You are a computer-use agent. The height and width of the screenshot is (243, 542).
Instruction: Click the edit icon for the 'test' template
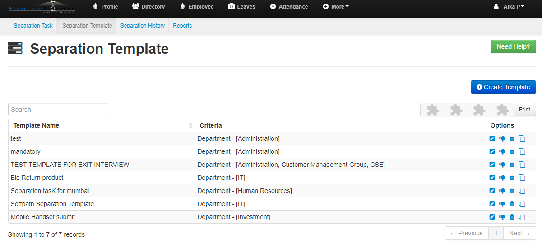492,139
